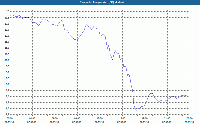
Task: Click the 6,5 axis label
Action: coord(7,102)
